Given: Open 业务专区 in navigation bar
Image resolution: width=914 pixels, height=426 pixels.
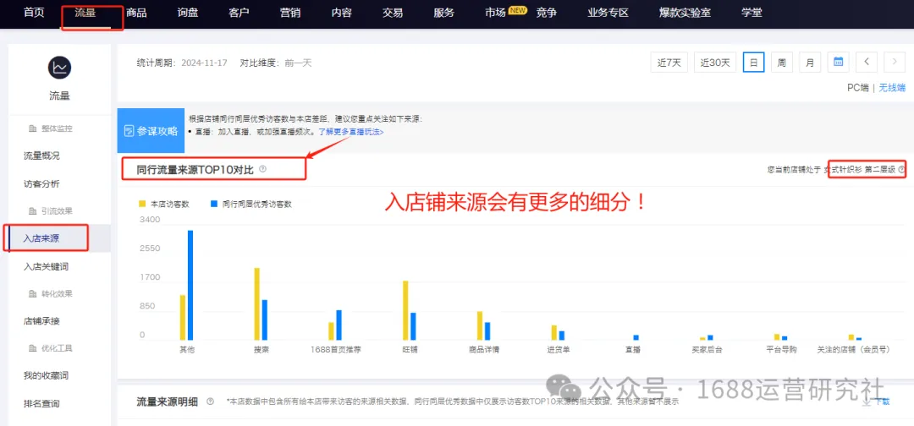Looking at the screenshot, I should point(608,12).
